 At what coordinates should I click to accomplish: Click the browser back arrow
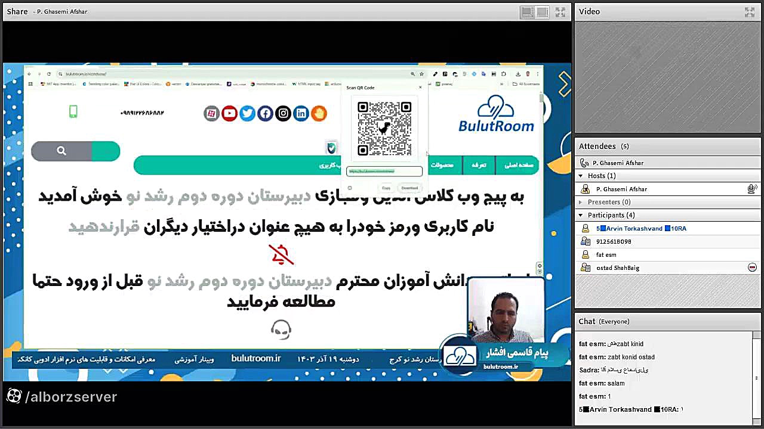point(29,74)
